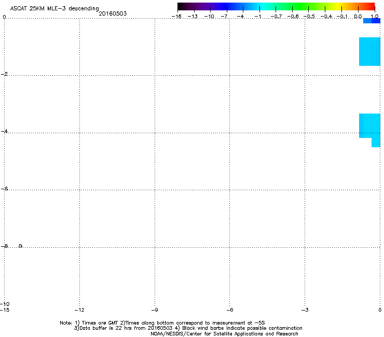Click the latitude axis label -8
Image resolution: width=384 pixels, height=337 pixels.
(x=4, y=246)
